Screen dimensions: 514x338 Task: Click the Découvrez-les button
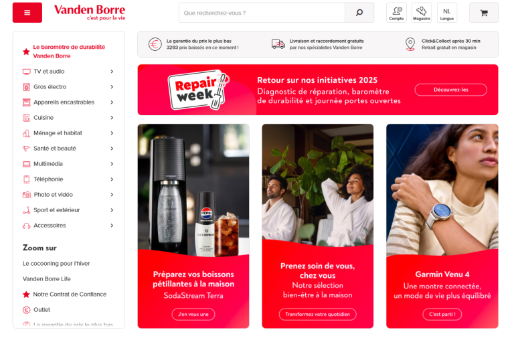450,90
